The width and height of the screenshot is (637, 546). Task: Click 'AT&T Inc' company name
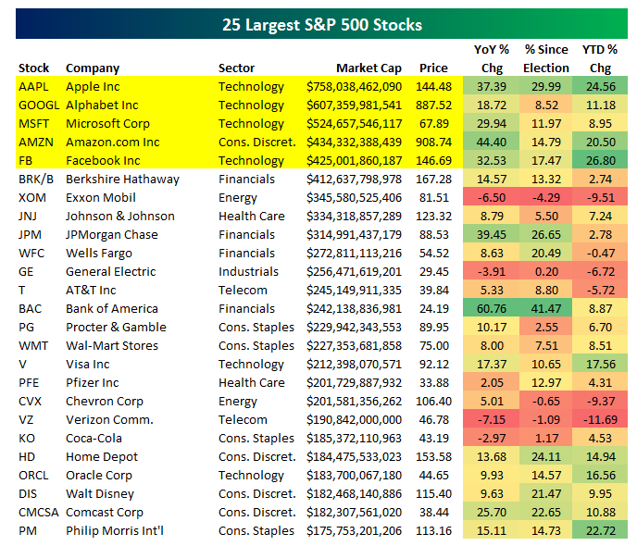point(91,291)
